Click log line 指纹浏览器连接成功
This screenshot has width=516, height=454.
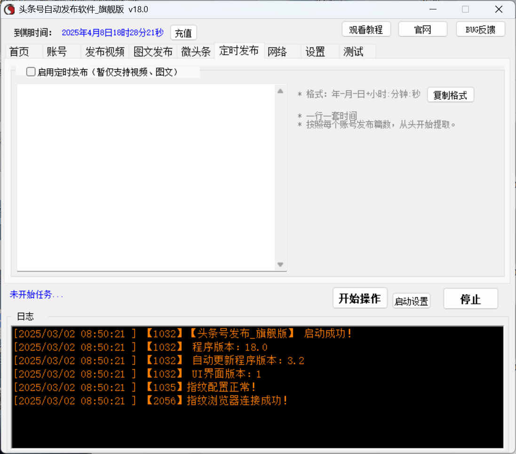(x=151, y=401)
